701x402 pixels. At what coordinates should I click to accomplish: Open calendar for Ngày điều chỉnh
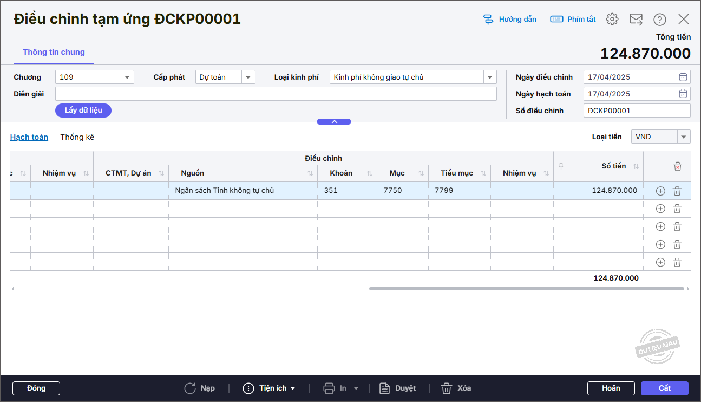click(x=683, y=77)
